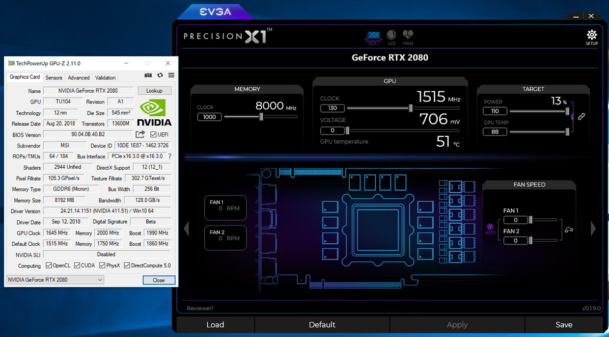Toggle the UEFI checkbox
The height and width of the screenshot is (337, 609).
coord(153,134)
